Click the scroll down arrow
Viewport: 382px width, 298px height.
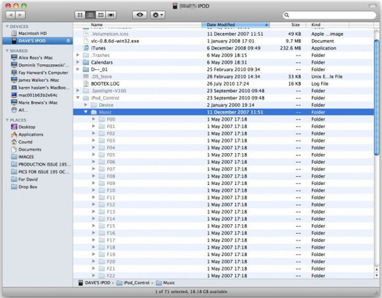coord(377,275)
